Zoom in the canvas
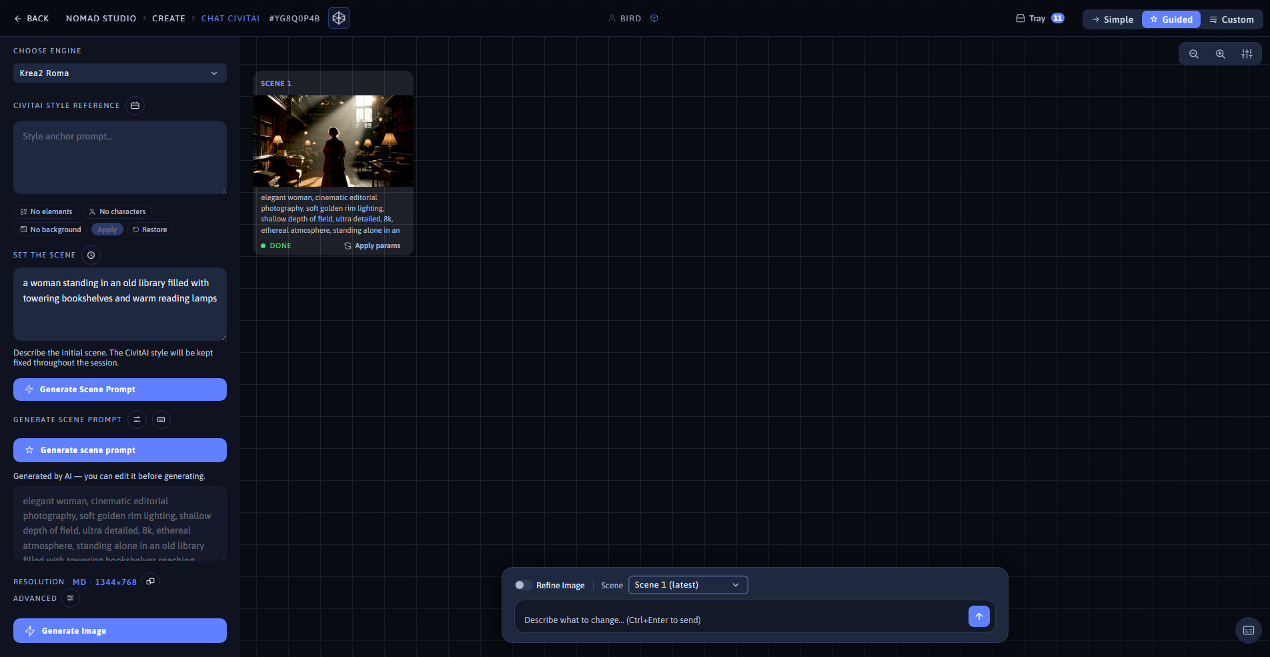 [x=1221, y=54]
